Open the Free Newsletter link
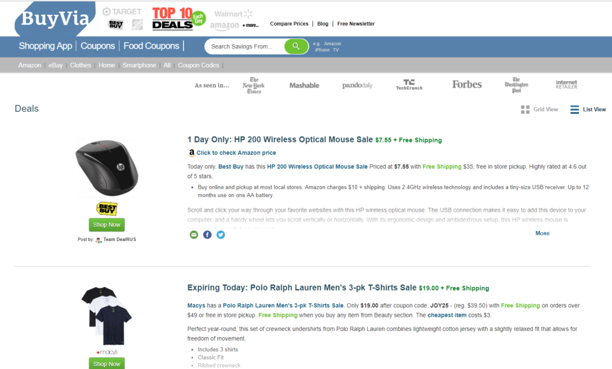This screenshot has width=612, height=369. click(x=356, y=24)
